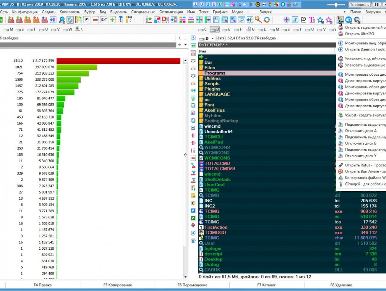Open the pink star favorites dropdown
The image size is (386, 291).
[x=329, y=20]
